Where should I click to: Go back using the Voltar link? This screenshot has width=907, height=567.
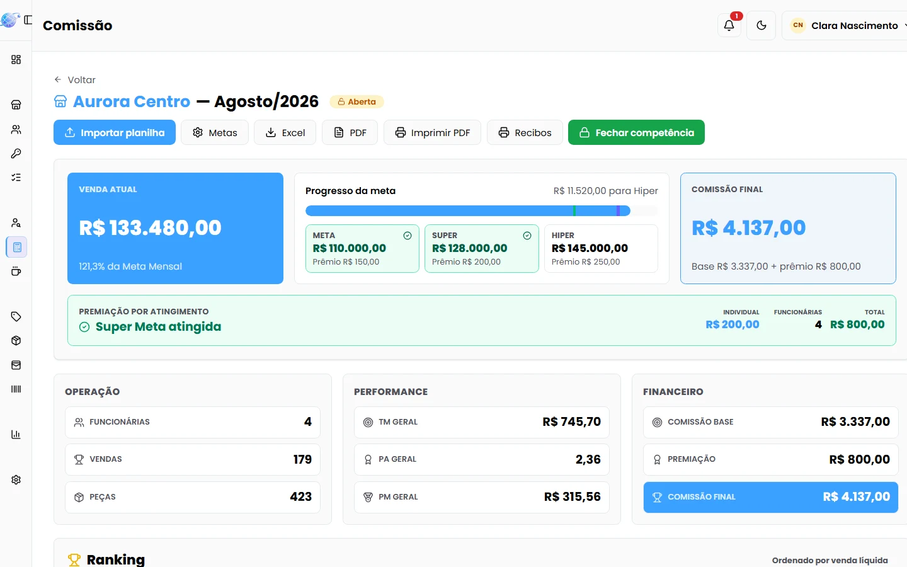tap(75, 80)
